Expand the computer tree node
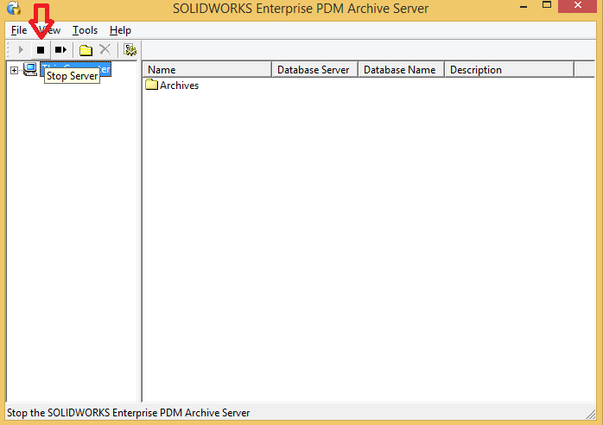Image resolution: width=603 pixels, height=425 pixels. point(14,70)
